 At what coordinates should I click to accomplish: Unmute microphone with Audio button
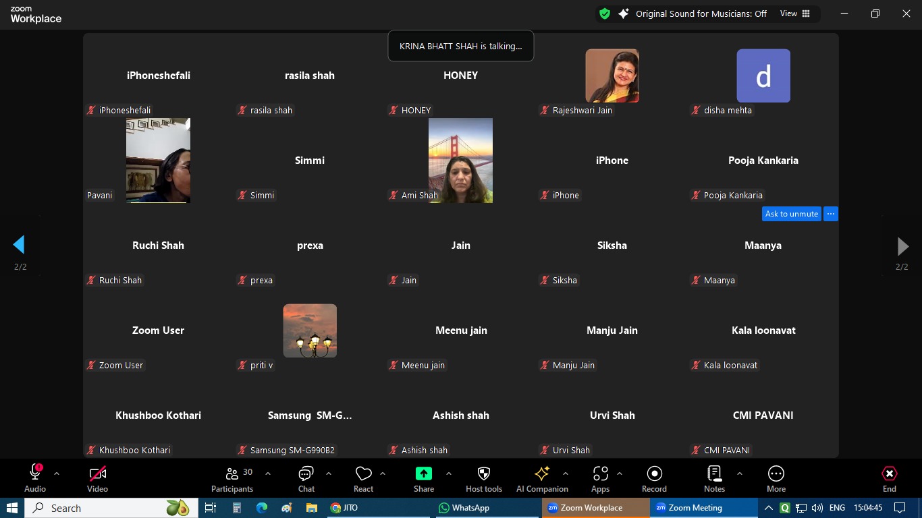click(35, 479)
